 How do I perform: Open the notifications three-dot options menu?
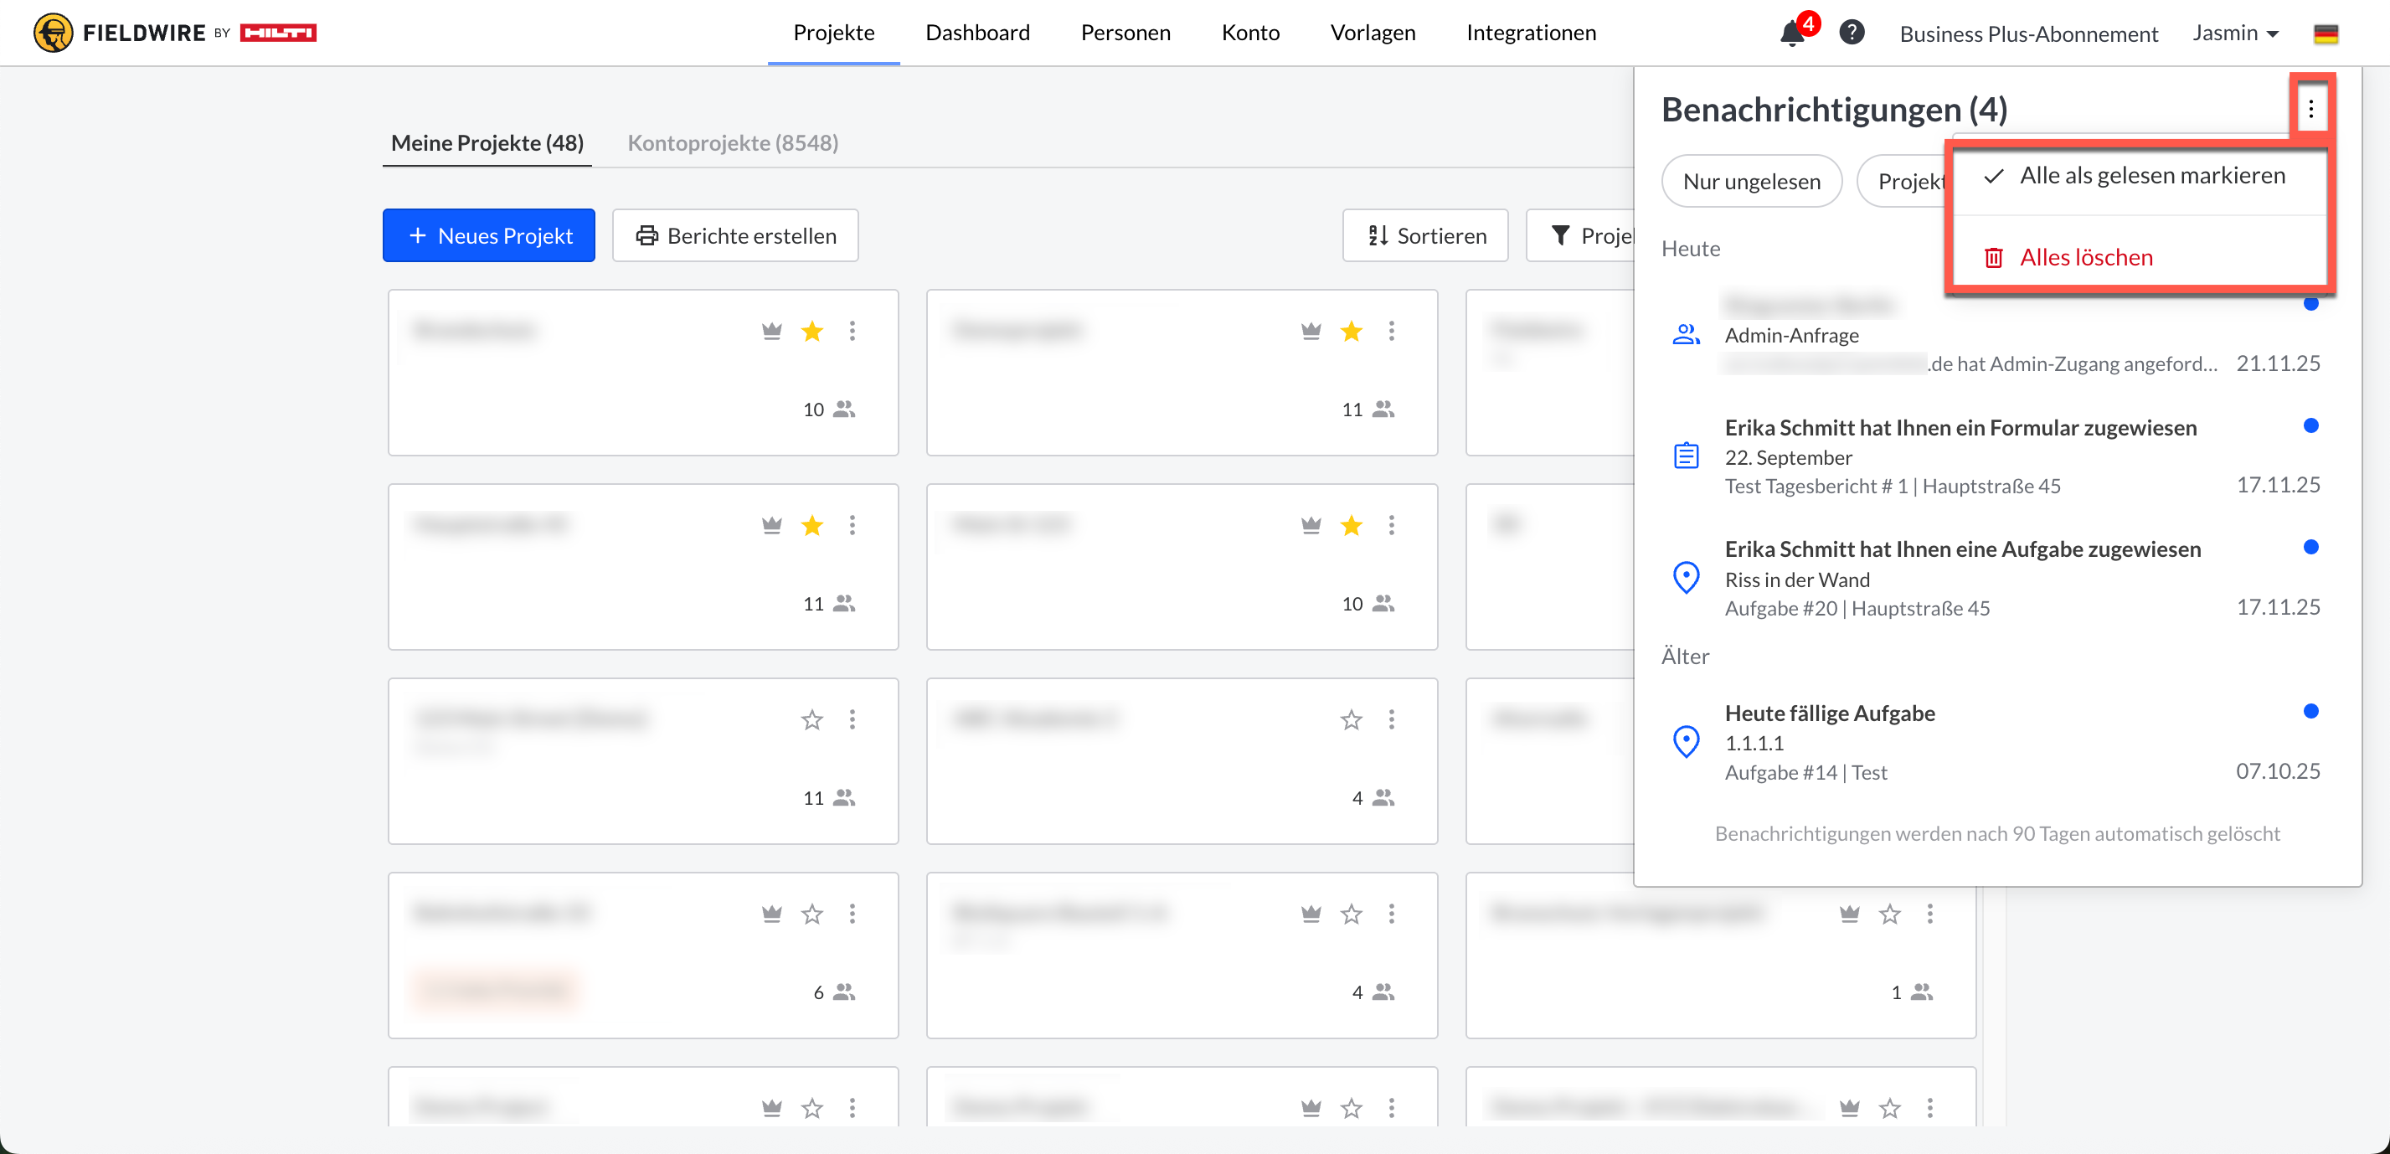(2310, 110)
